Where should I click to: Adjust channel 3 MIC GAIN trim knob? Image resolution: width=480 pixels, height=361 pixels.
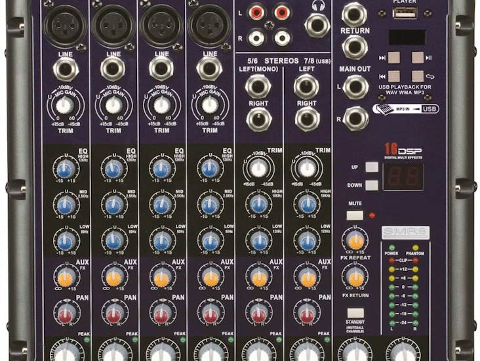tap(161, 106)
